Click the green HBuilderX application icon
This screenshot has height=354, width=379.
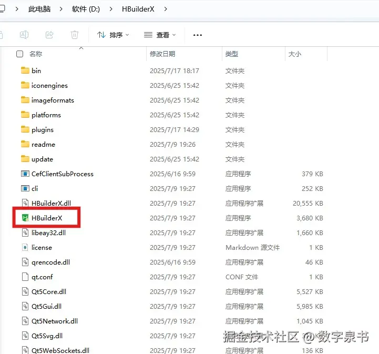(25, 218)
